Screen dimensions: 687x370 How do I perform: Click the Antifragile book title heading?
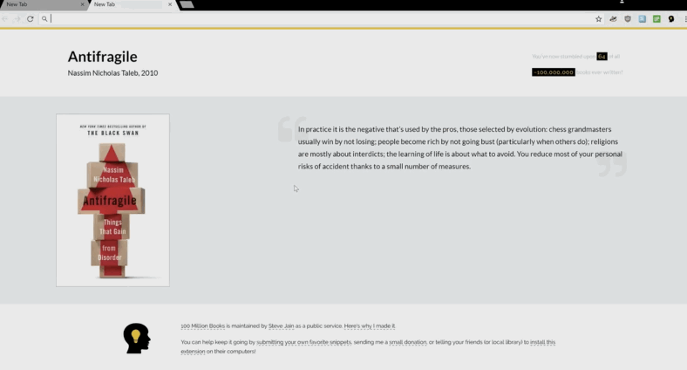[x=102, y=56]
